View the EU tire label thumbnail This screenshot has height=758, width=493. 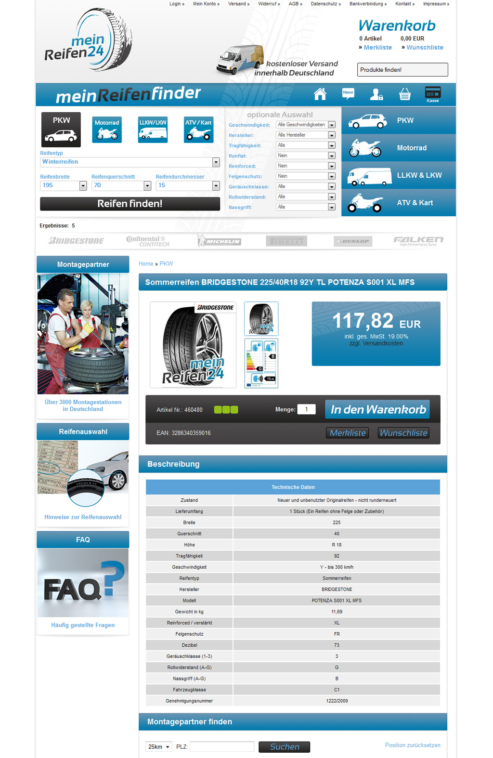pos(261,363)
